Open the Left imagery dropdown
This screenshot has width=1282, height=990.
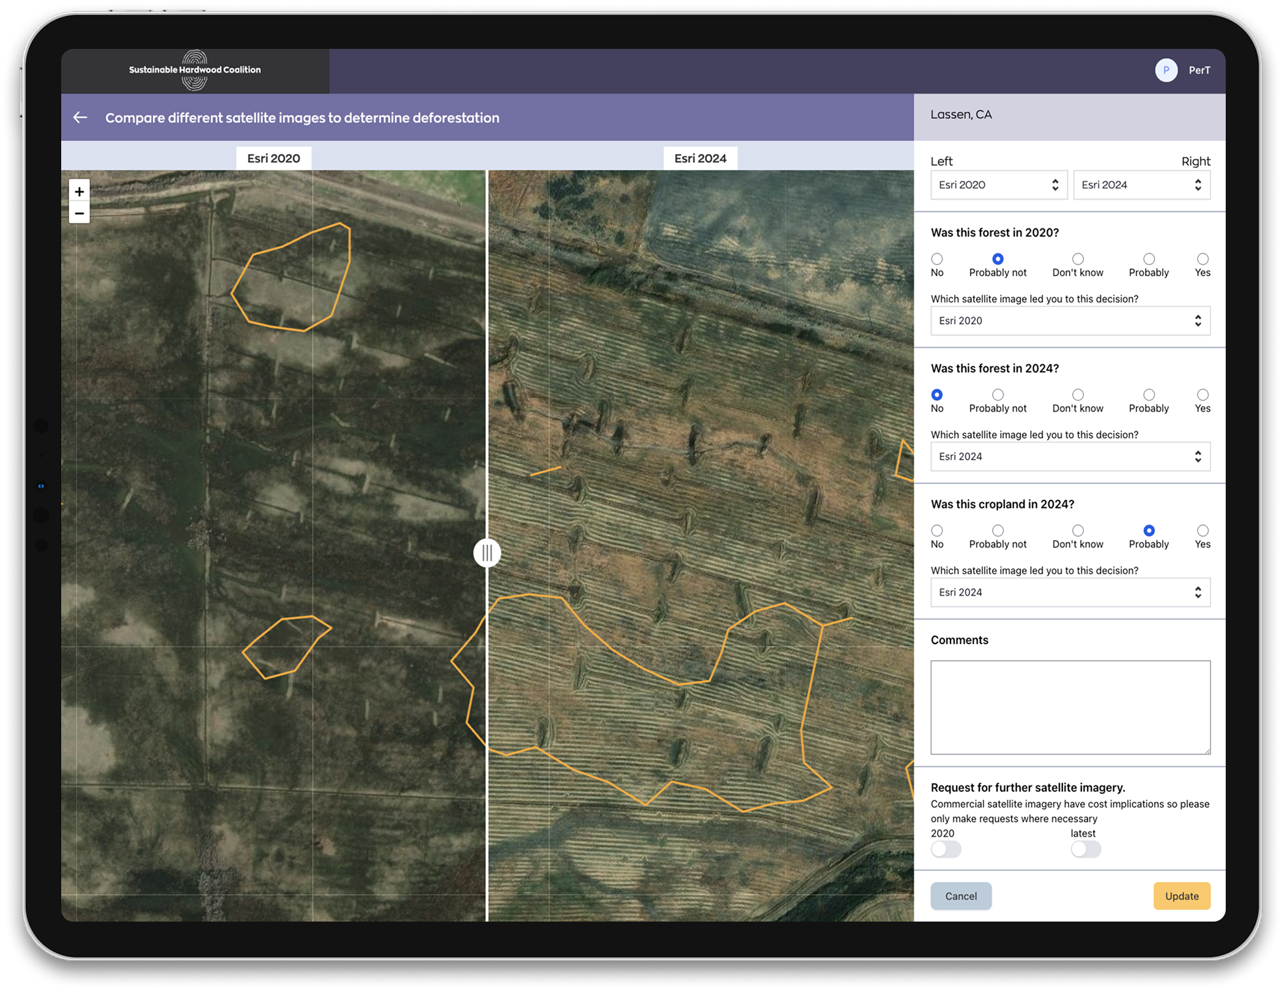(x=998, y=185)
